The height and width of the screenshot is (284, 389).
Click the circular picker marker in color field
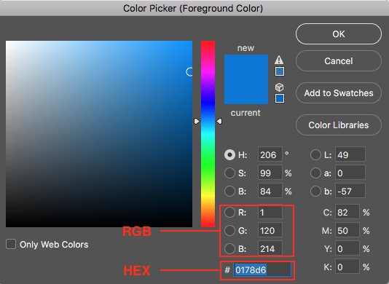pos(190,72)
